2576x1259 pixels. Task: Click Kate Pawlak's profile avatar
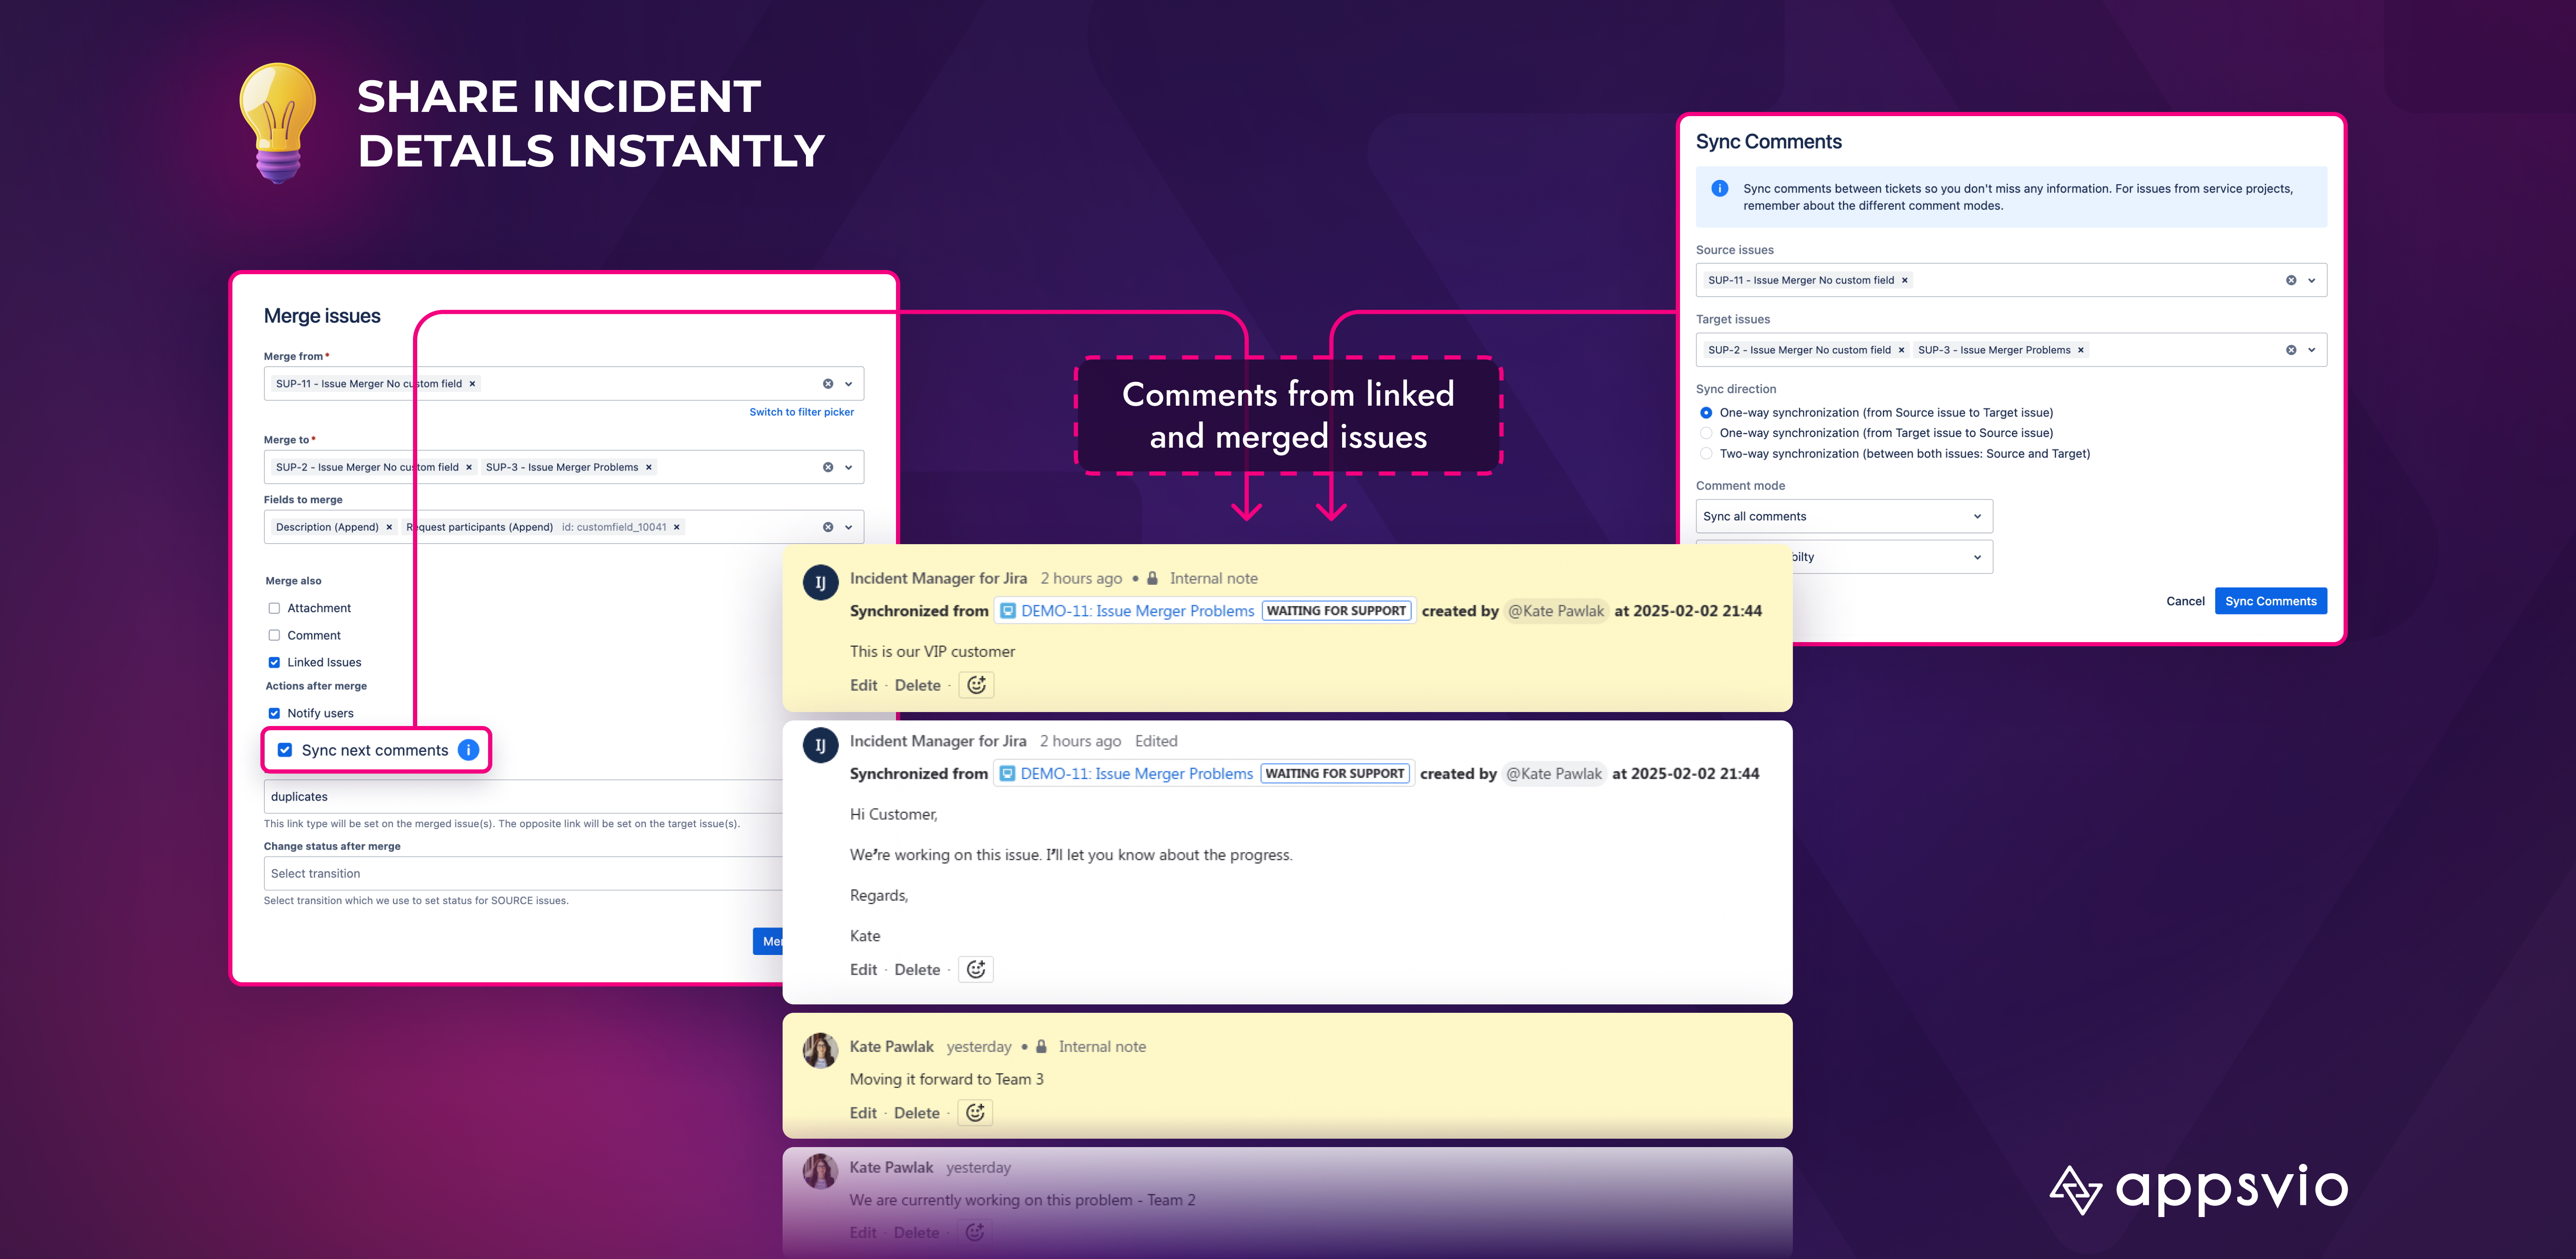coord(820,1049)
